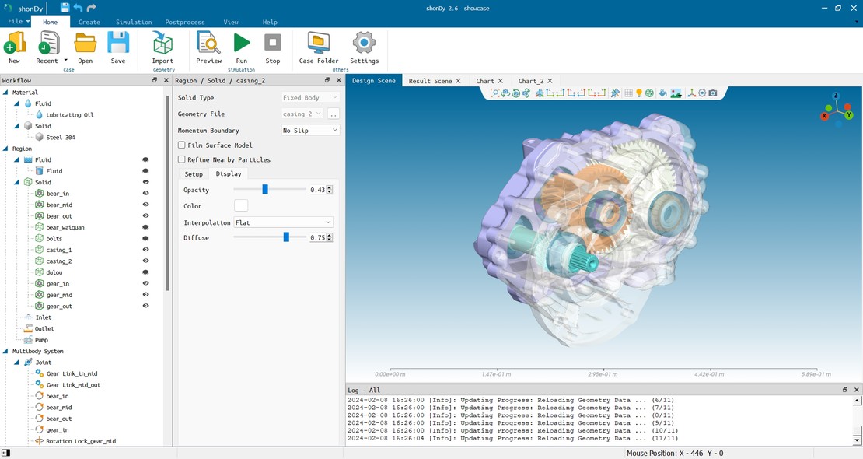Viewport: 863px width, 459px height.
Task: Enable Film Surface Model checkbox
Action: [x=182, y=145]
